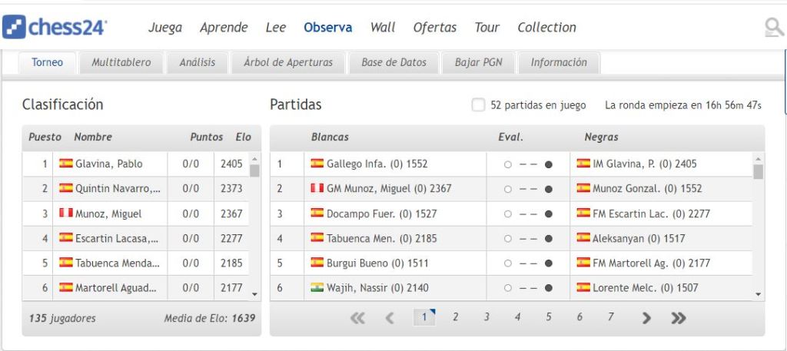The image size is (787, 351).
Task: Open the Bajar PGN tab
Action: pyautogui.click(x=478, y=63)
